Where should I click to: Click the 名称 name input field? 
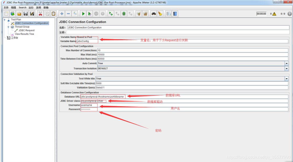[x=178, y=27]
